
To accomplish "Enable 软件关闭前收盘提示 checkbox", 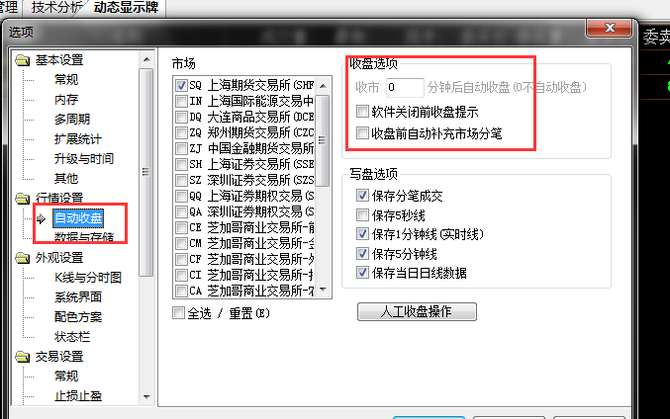I will click(362, 112).
